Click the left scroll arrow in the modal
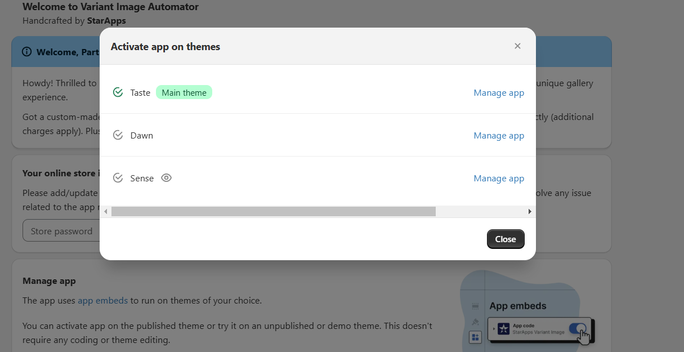This screenshot has width=684, height=352. pyautogui.click(x=105, y=211)
